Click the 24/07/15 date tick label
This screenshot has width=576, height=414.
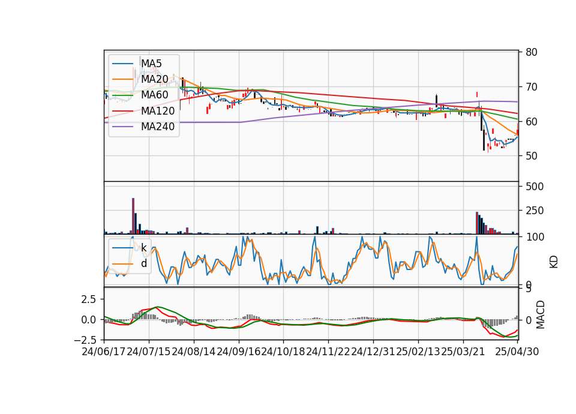point(149,352)
